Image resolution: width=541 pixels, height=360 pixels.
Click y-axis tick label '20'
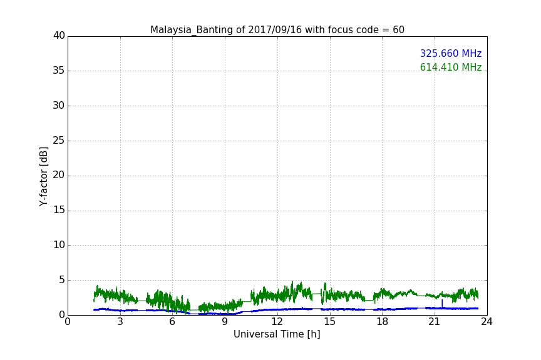coord(59,175)
